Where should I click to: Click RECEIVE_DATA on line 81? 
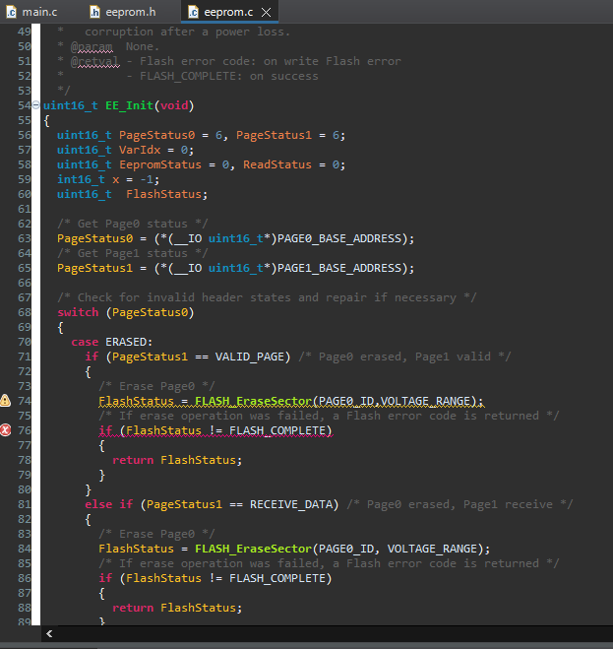[x=291, y=504]
